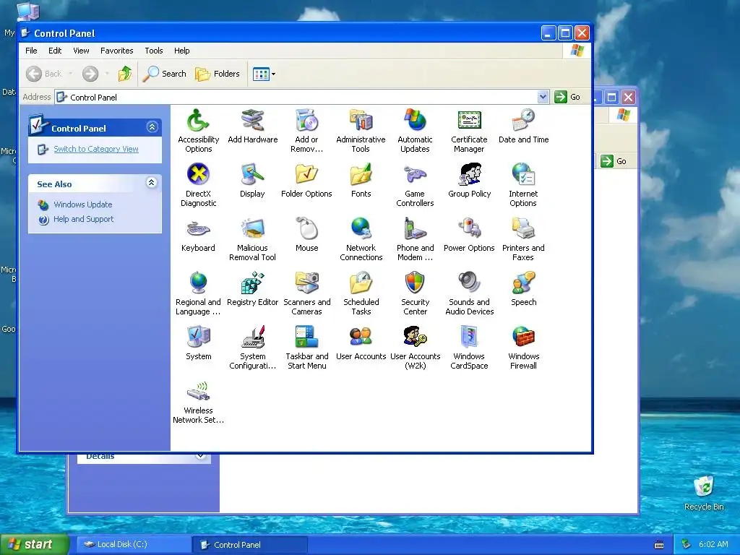Open Windows Firewall icon
This screenshot has height=555, width=740.
pyautogui.click(x=523, y=337)
